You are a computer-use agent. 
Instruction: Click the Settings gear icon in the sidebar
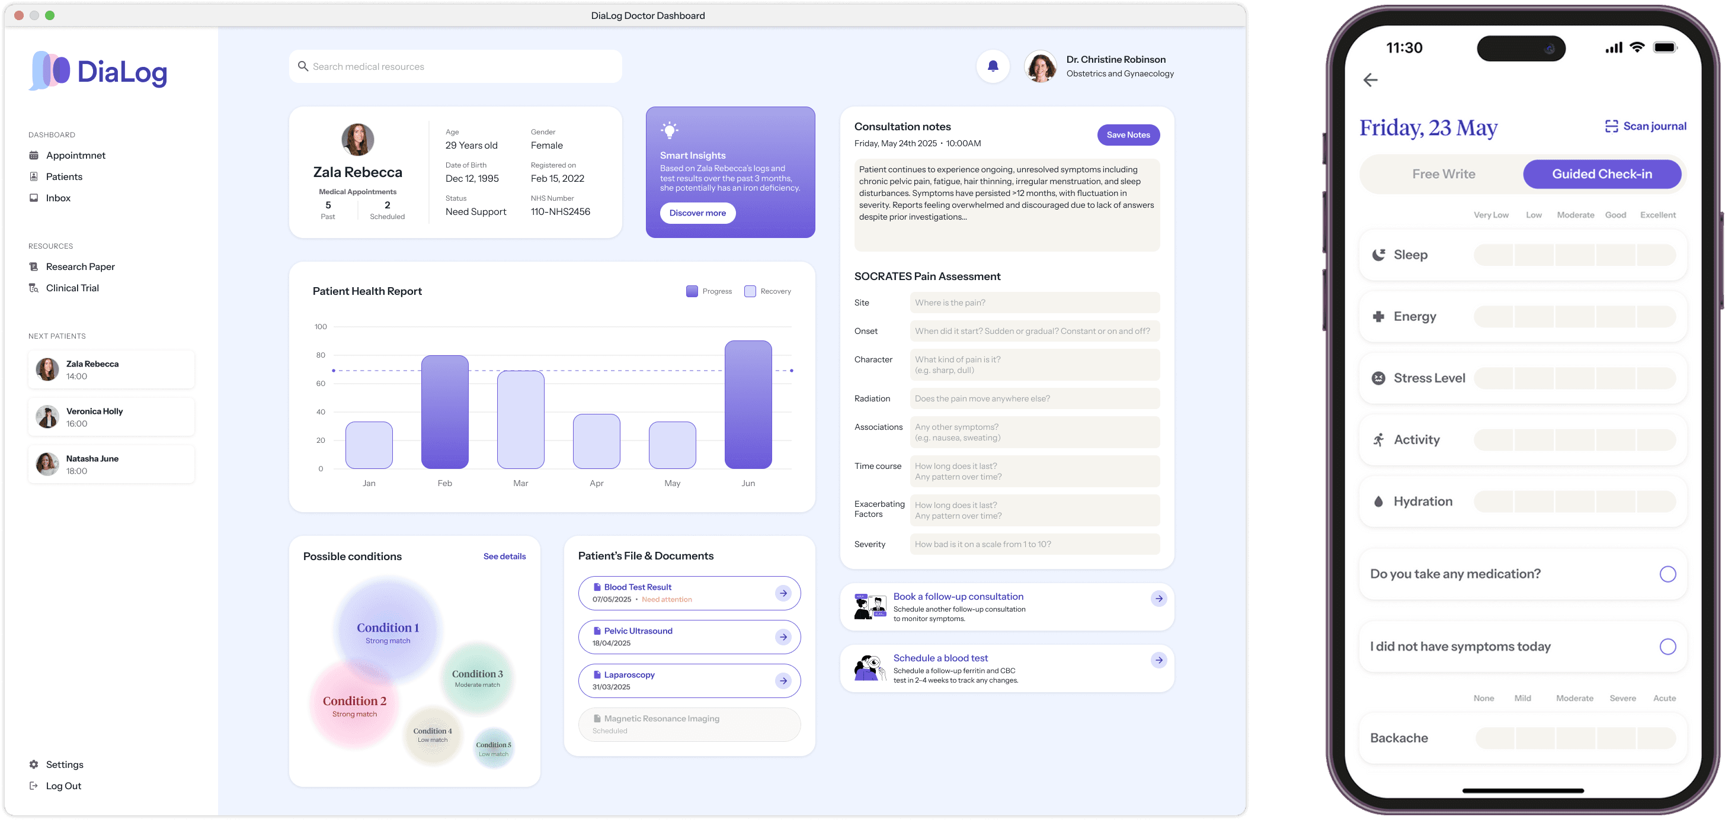tap(34, 764)
